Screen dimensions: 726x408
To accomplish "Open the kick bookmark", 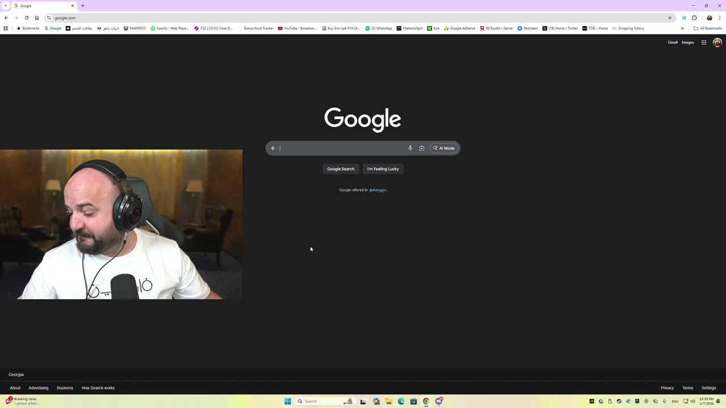I will 433,28.
